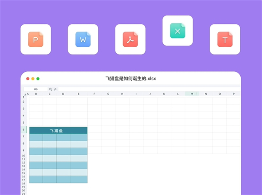
Task: Click the zoom magnifier icon beside cell box
Action: click(x=51, y=89)
